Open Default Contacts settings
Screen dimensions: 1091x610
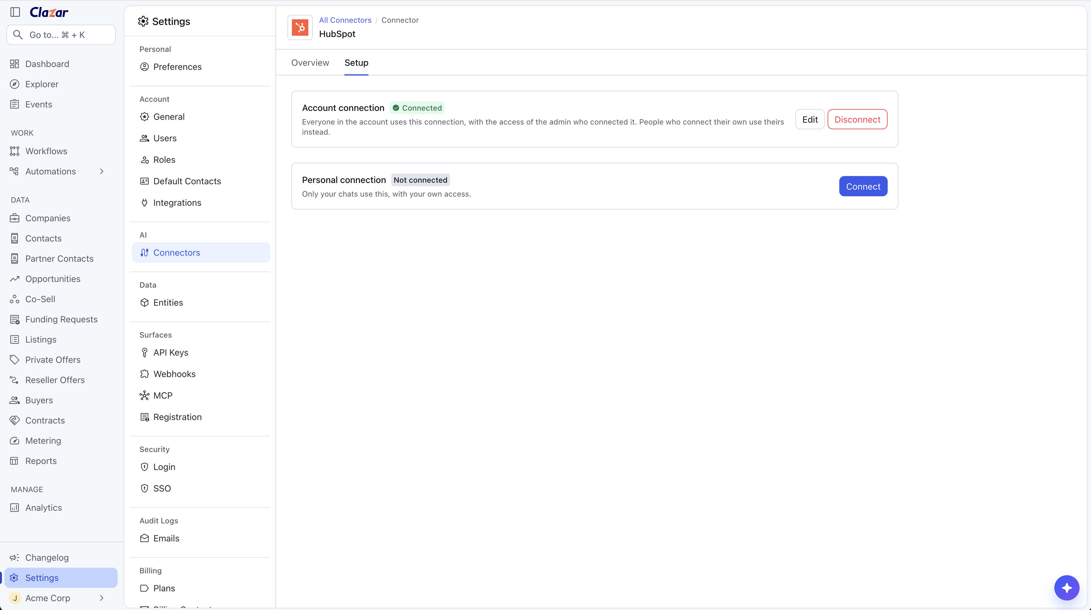click(187, 181)
